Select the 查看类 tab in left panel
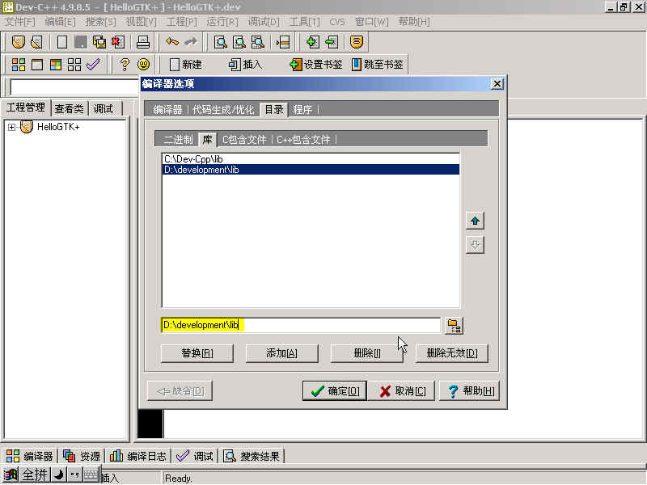 pos(69,108)
